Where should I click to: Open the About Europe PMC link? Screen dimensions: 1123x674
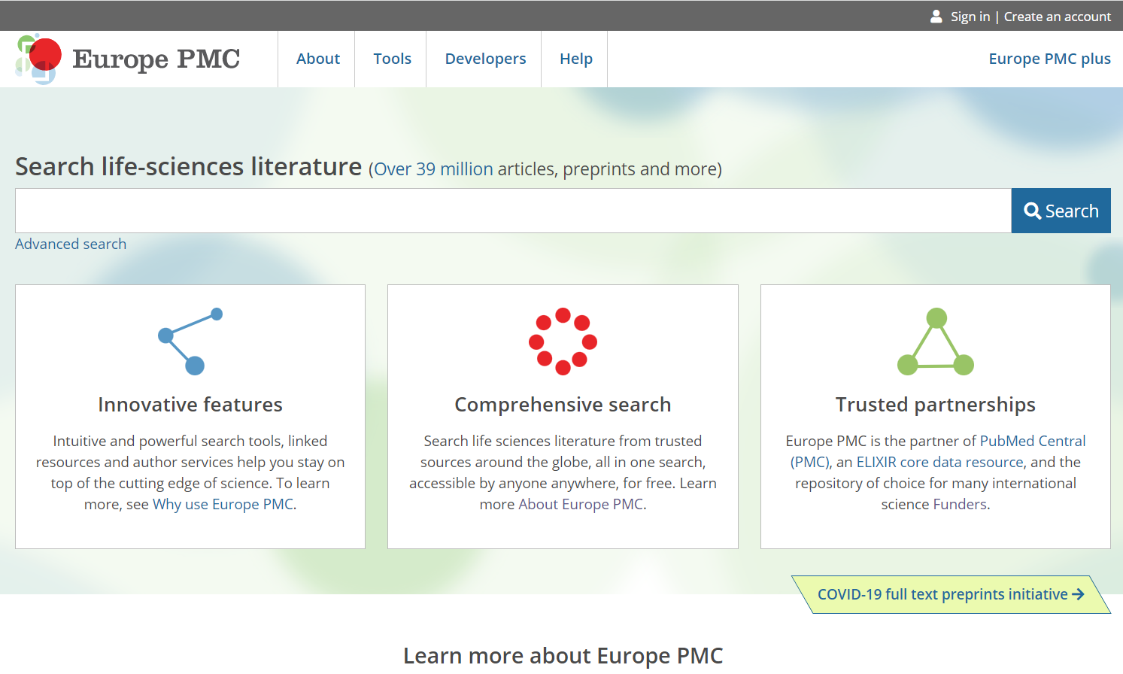point(581,504)
